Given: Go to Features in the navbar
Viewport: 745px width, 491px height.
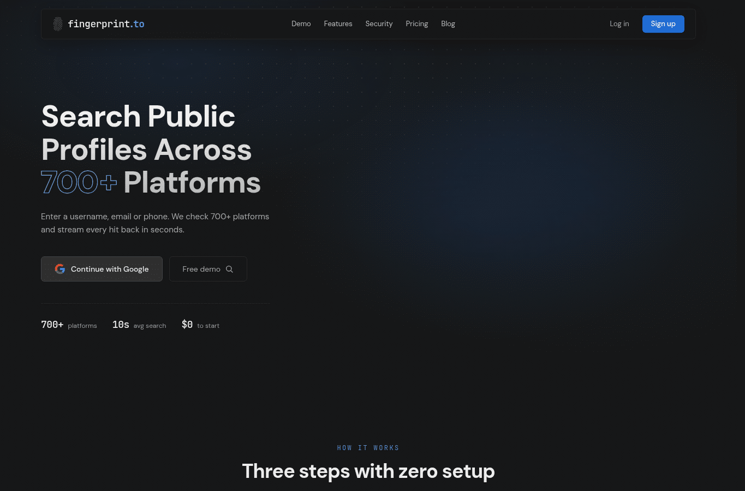Looking at the screenshot, I should (x=338, y=24).
